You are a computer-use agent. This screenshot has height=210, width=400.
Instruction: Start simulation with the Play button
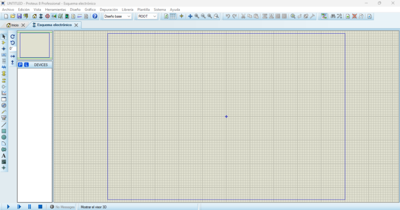point(8,207)
